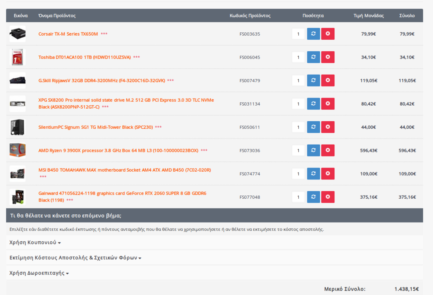Expand the Χρήση Δωροεπιταγής section

coord(39,273)
